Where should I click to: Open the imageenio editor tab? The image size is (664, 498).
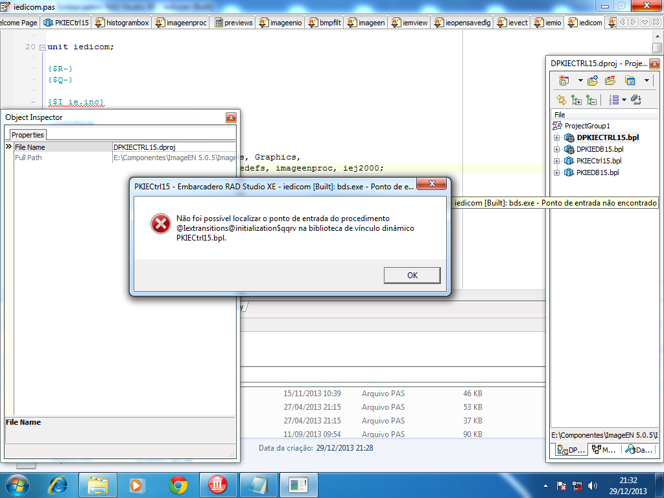click(281, 23)
